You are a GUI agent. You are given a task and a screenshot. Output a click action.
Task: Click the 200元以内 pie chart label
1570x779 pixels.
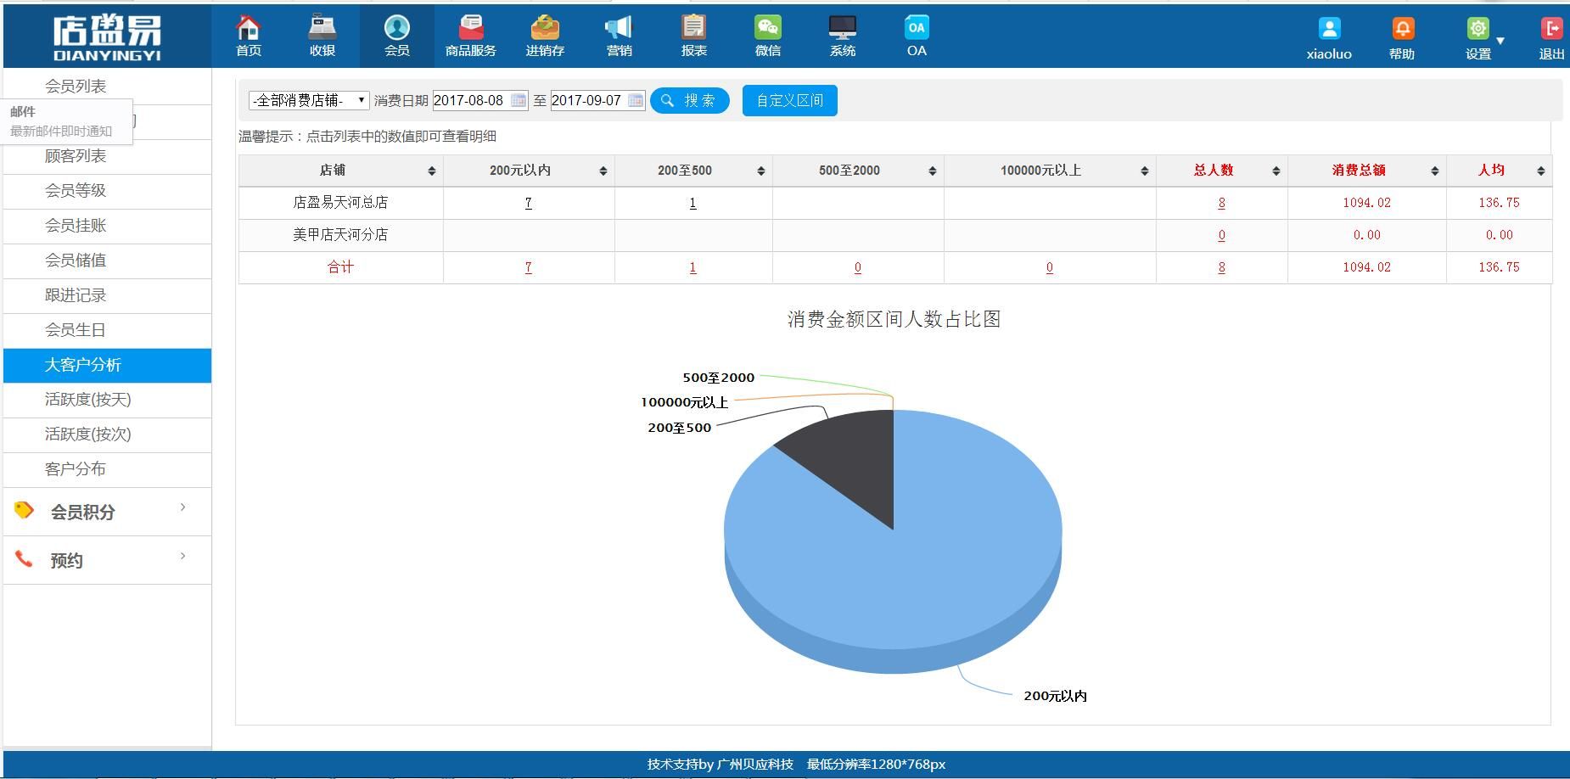click(x=1055, y=696)
